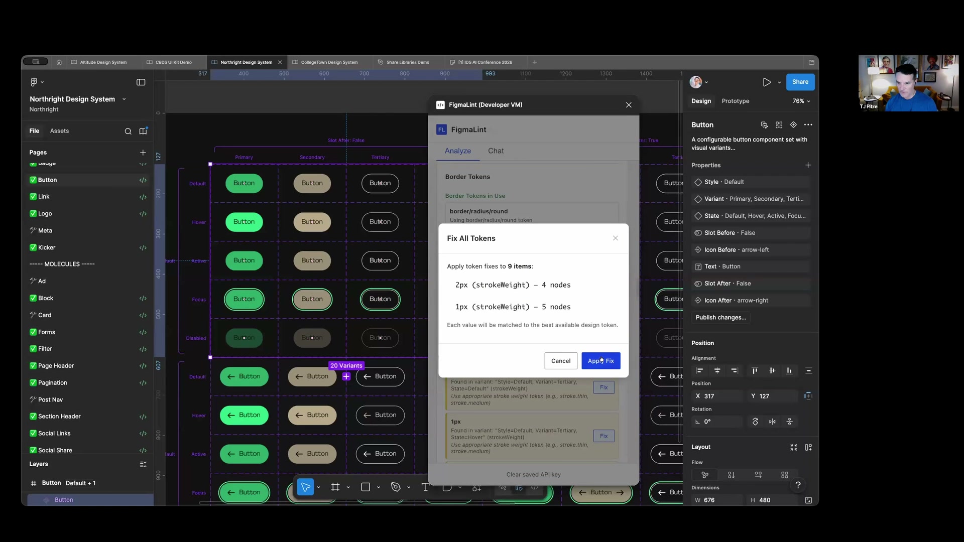Open the Prototype tab
The image size is (964, 542).
(735, 101)
